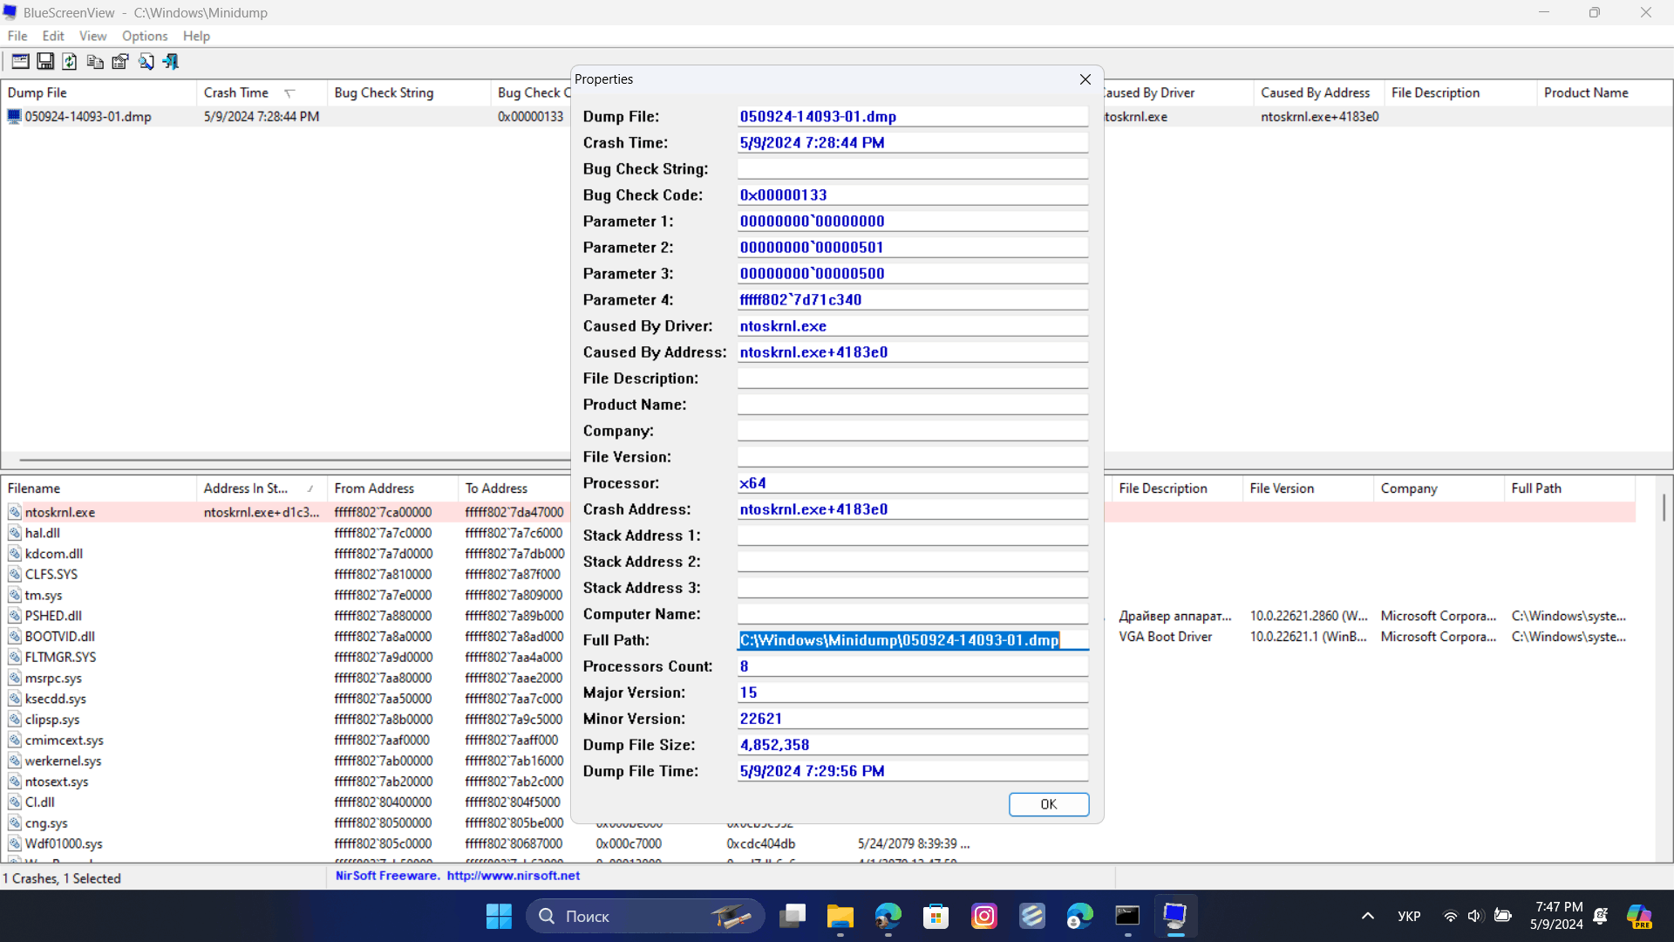Click the BlueScreenView refresh icon

pyautogui.click(x=68, y=61)
